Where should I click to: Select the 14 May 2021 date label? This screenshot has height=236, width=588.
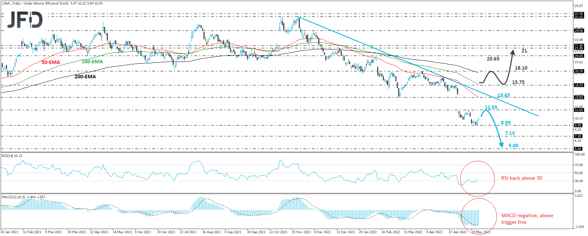122,232
